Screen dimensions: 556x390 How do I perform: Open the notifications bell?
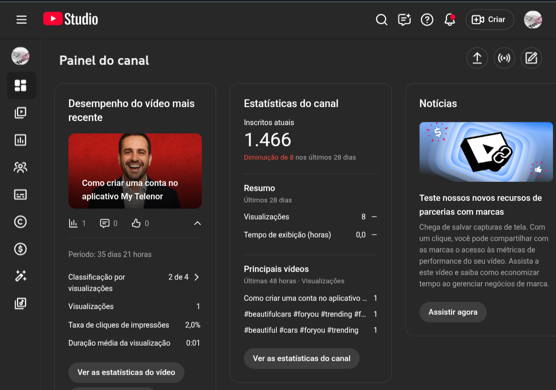[449, 20]
